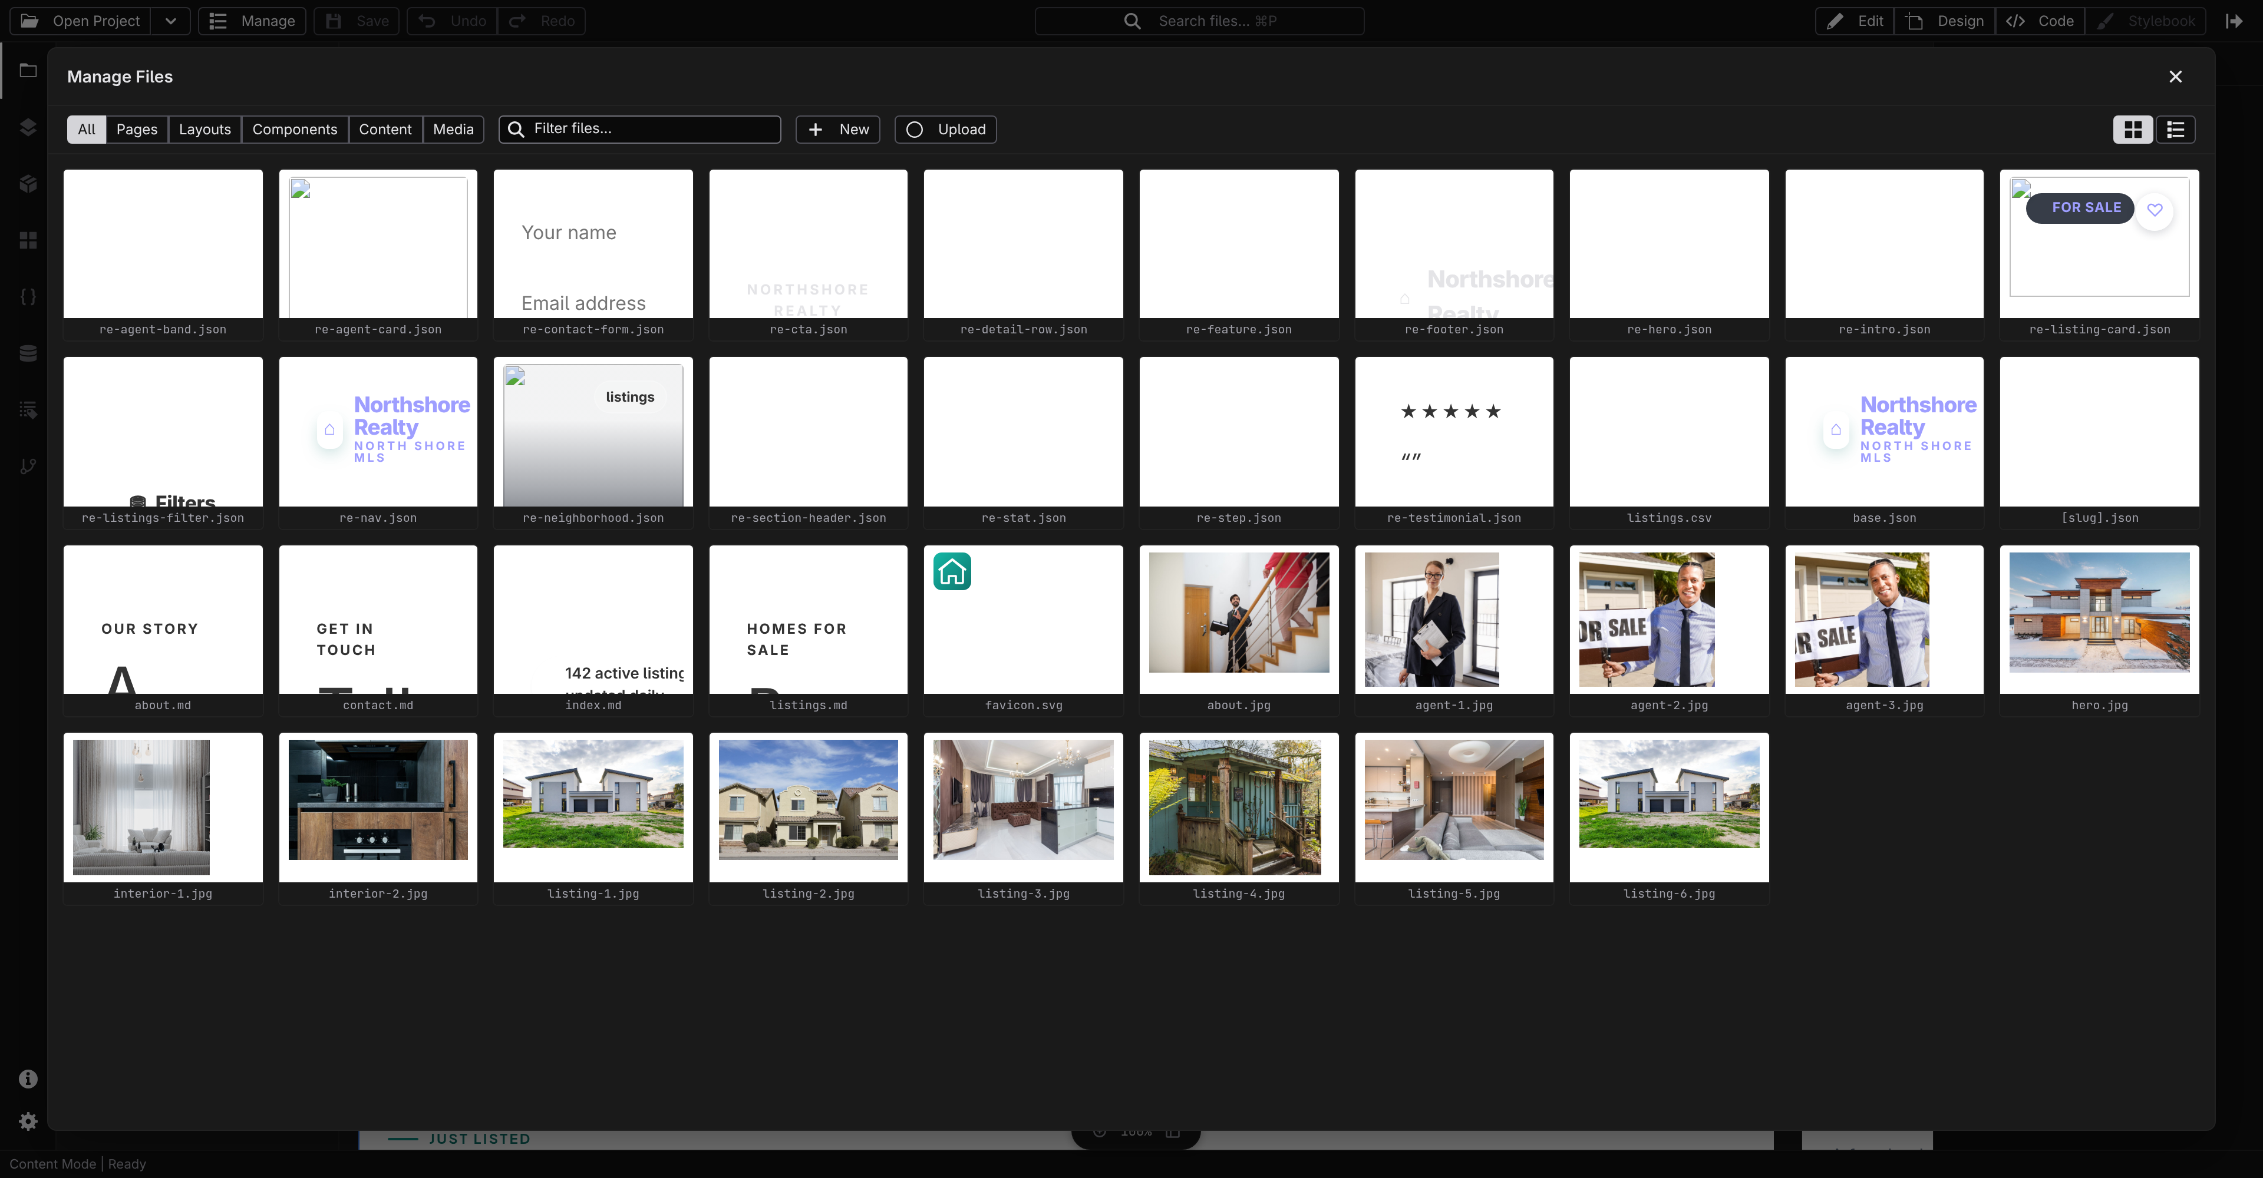Open the Stylebook mode
Image resolution: width=2263 pixels, height=1178 pixels.
tap(2145, 21)
